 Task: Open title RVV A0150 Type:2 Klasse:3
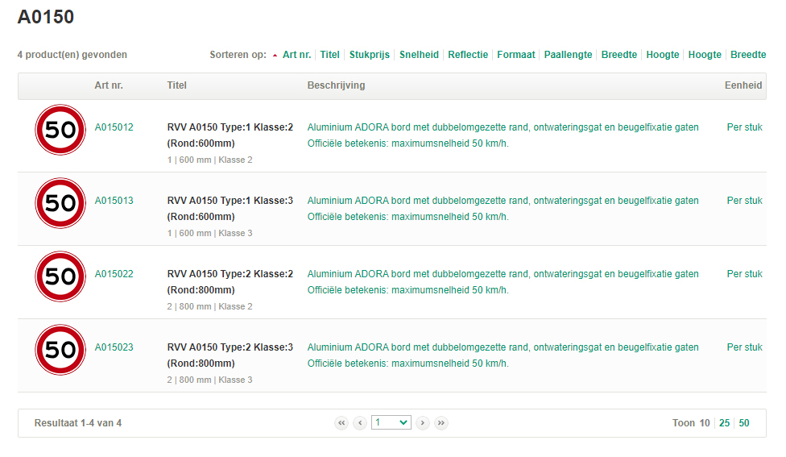[230, 355]
